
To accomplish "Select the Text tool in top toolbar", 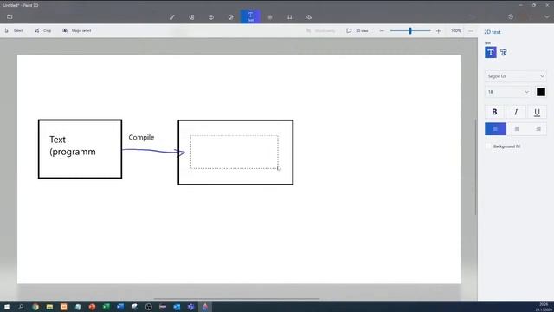I will [250, 16].
